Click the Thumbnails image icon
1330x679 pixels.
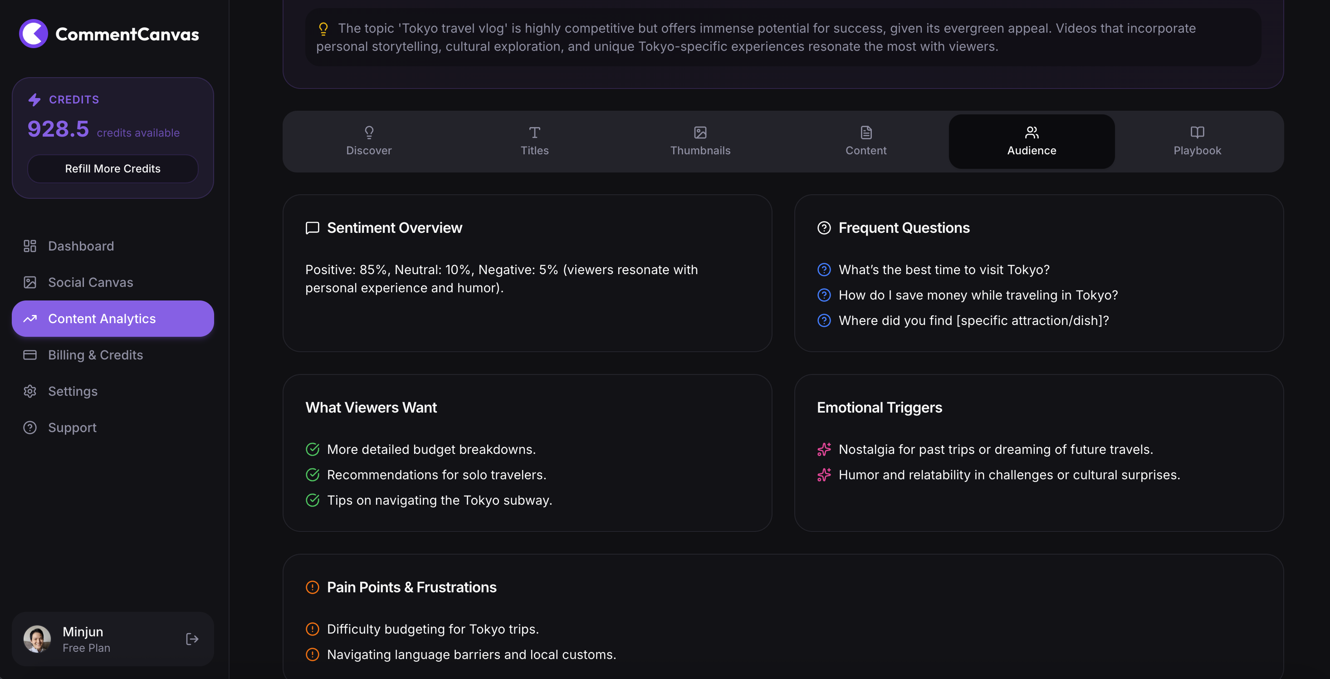[x=700, y=133]
